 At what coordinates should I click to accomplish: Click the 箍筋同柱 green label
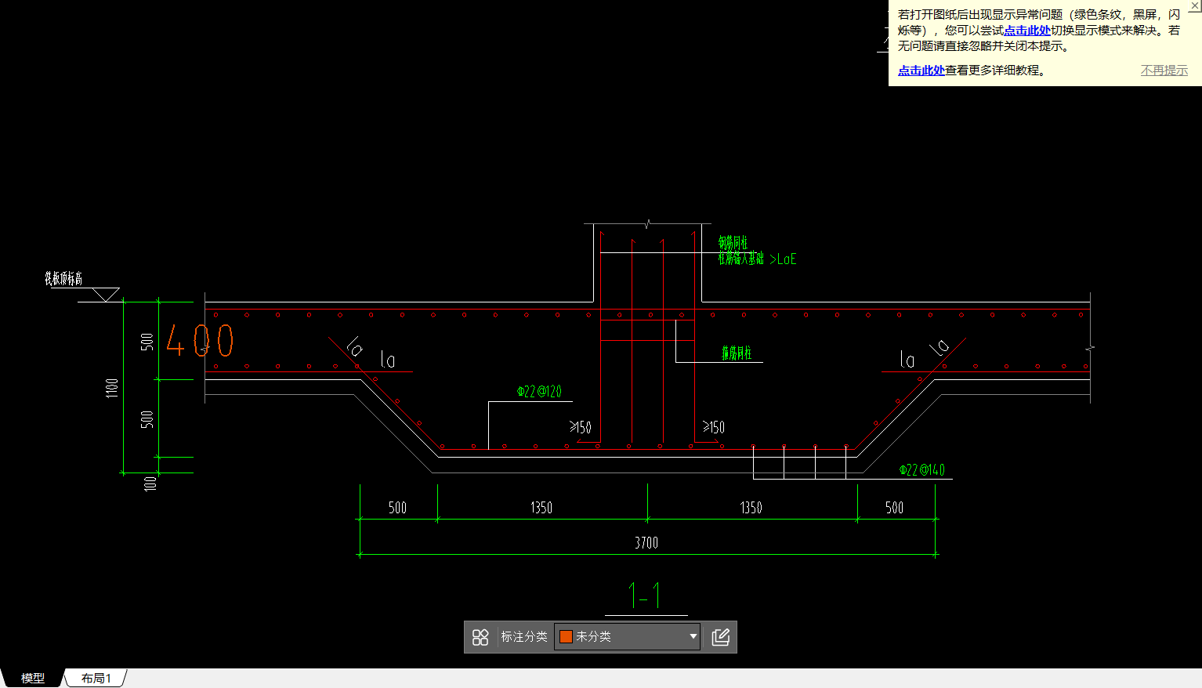[737, 353]
